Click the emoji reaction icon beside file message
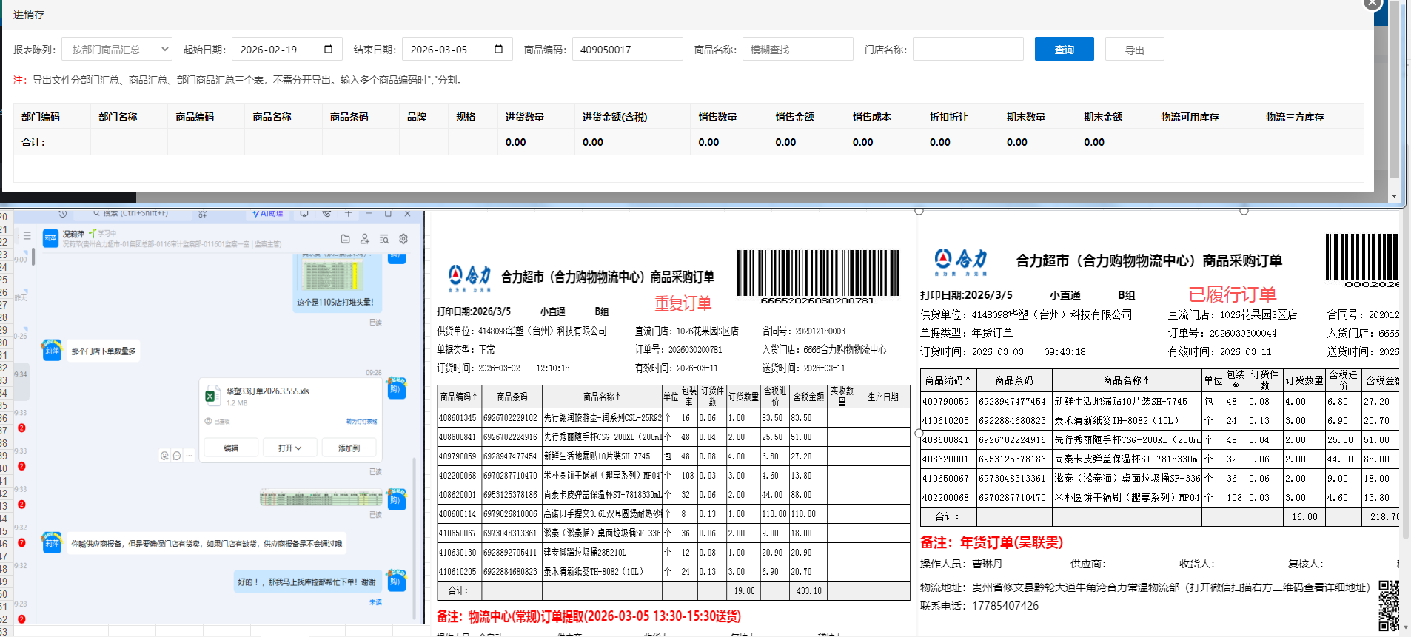Screen dimensions: 1411x637 click(164, 456)
